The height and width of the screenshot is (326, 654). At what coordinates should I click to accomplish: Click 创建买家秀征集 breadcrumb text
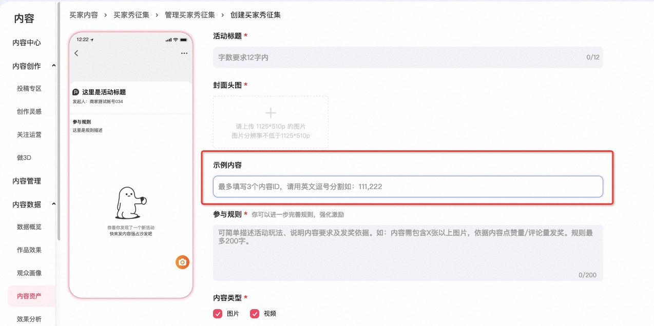pyautogui.click(x=256, y=15)
